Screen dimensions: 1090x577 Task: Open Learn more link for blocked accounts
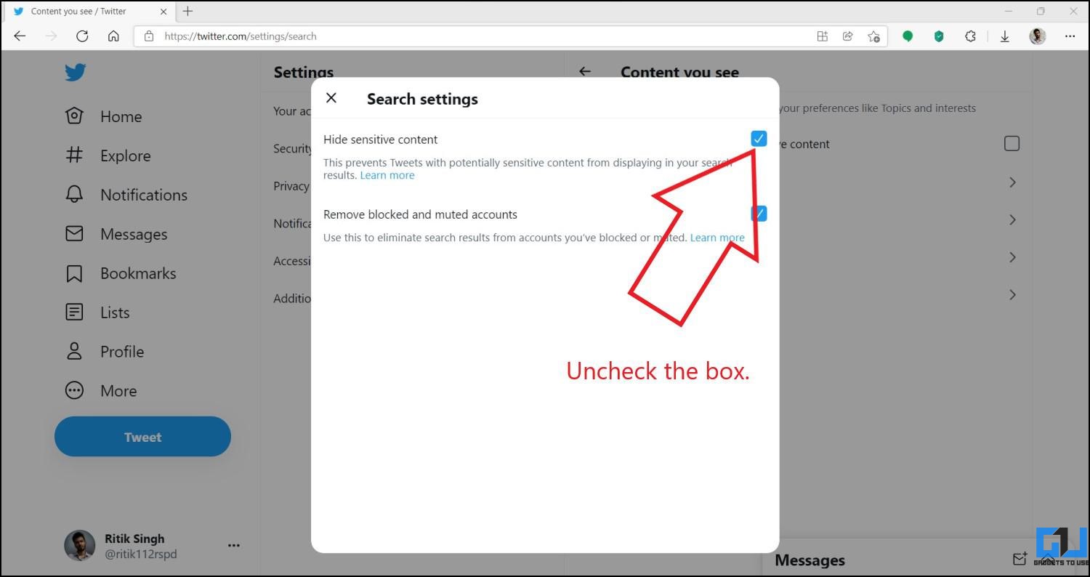717,238
